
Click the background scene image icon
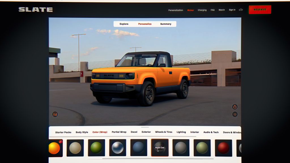click(x=55, y=114)
